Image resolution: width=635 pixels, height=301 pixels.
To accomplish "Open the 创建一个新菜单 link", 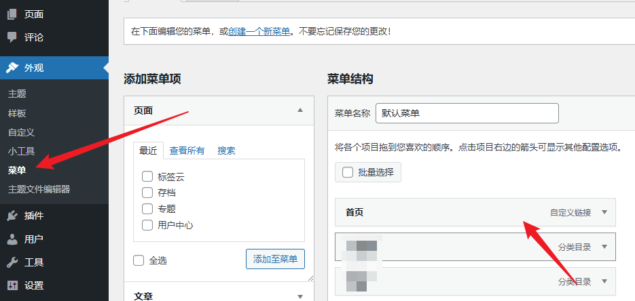I will tap(259, 31).
